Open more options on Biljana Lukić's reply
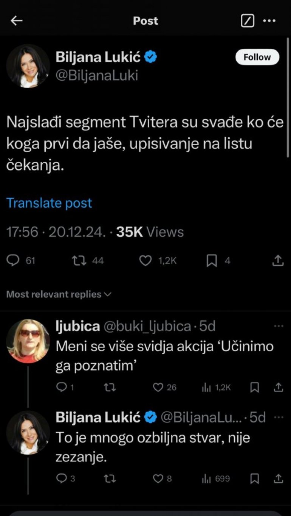The height and width of the screenshot is (516, 291). point(279,417)
